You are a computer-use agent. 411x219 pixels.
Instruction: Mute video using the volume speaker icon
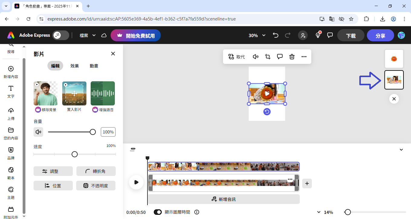[256, 57]
